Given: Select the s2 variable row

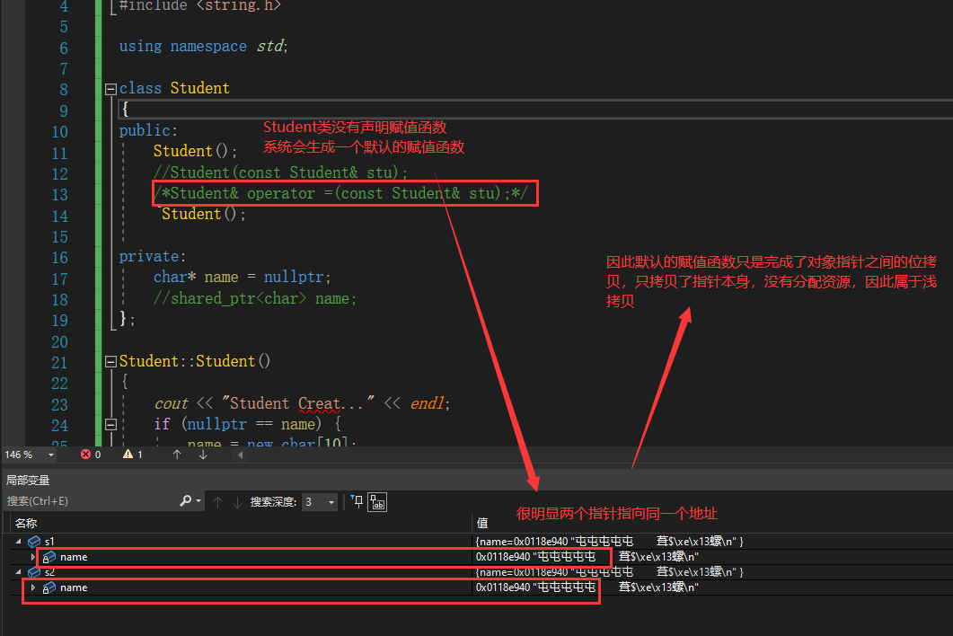Looking at the screenshot, I should (x=476, y=571).
